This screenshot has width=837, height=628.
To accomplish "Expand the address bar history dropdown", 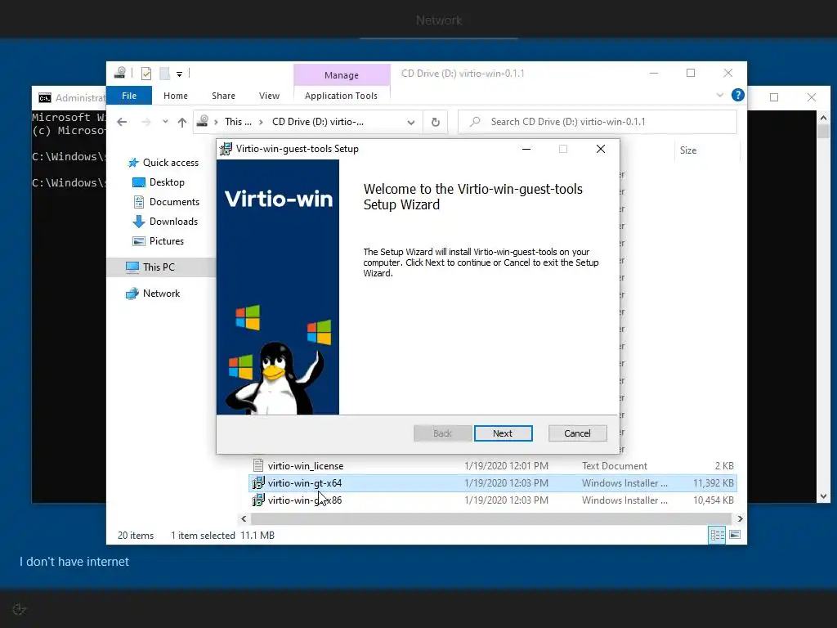I will [x=410, y=123].
